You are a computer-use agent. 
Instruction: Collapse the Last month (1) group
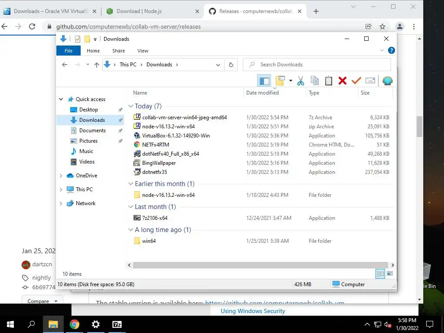[131, 207]
